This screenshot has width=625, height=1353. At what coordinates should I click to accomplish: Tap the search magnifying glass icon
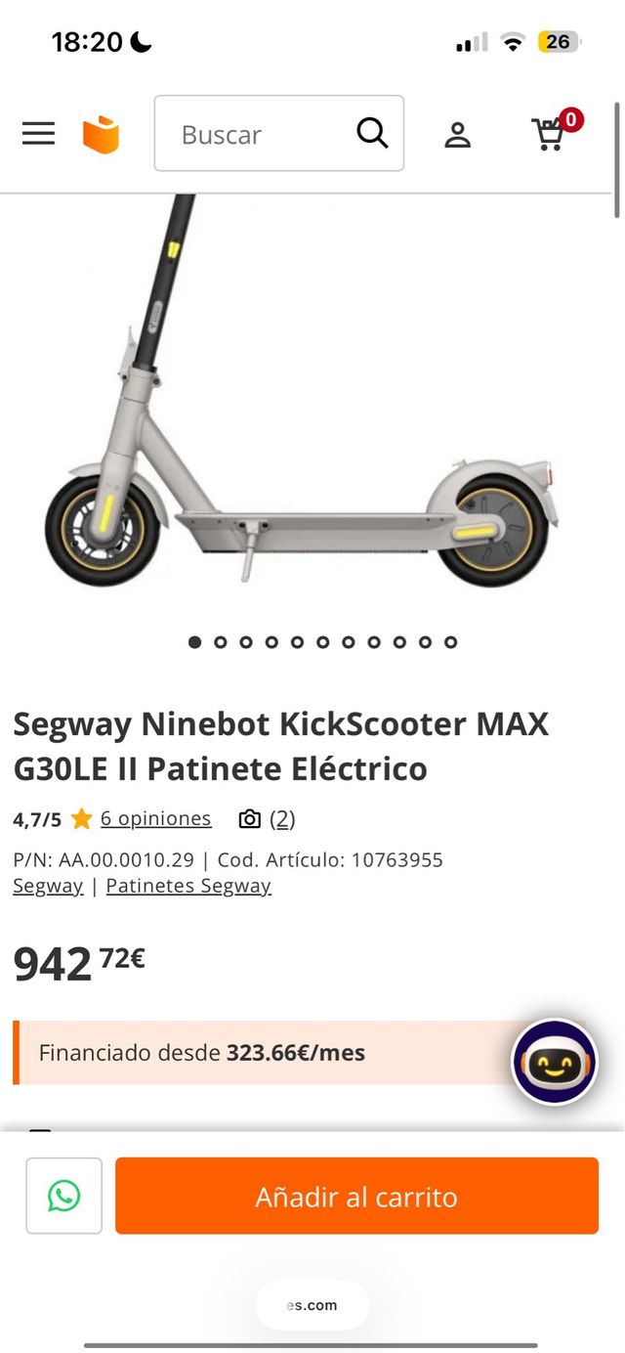[372, 133]
